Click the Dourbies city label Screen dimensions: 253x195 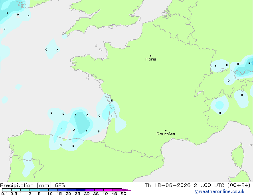pyautogui.click(x=166, y=134)
